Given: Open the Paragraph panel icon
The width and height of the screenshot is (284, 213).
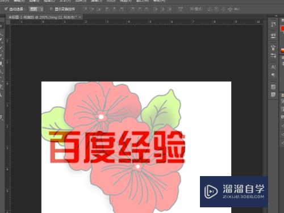Looking at the screenshot, I should (x=273, y=75).
